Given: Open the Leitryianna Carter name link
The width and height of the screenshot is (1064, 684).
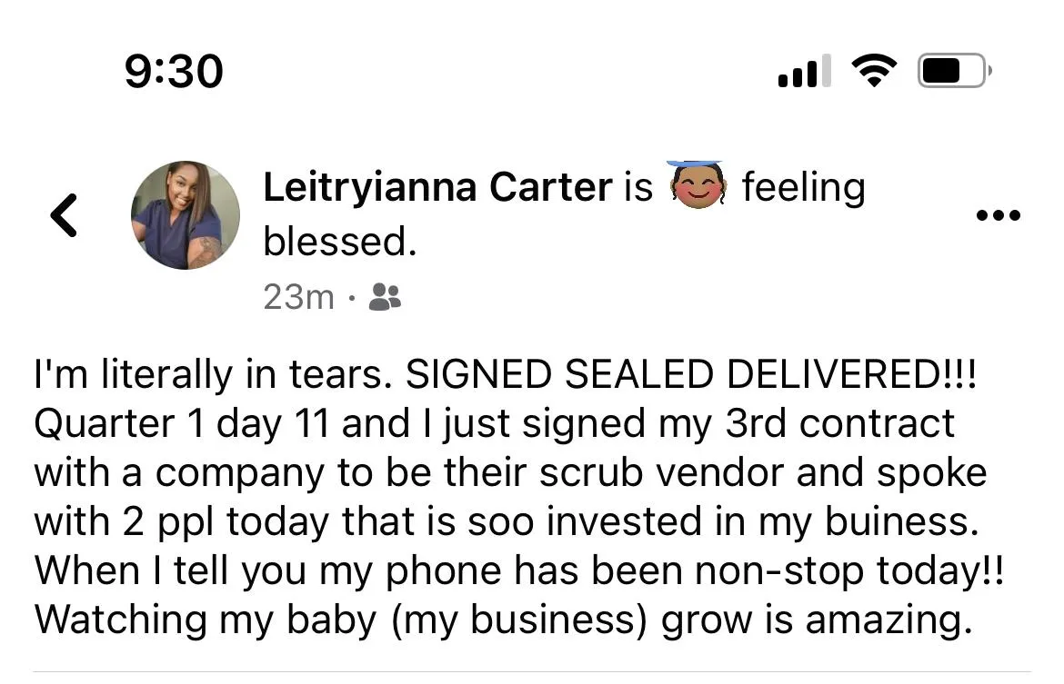Looking at the screenshot, I should point(437,187).
